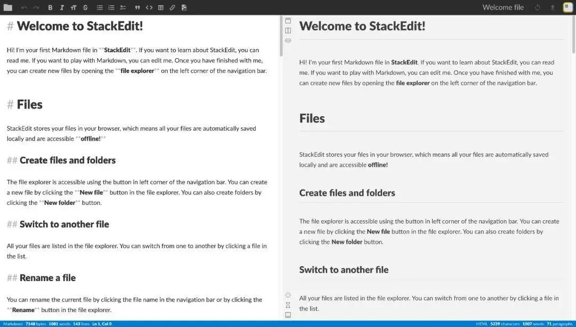
Task: Click the publish upload icon
Action: (x=553, y=7)
